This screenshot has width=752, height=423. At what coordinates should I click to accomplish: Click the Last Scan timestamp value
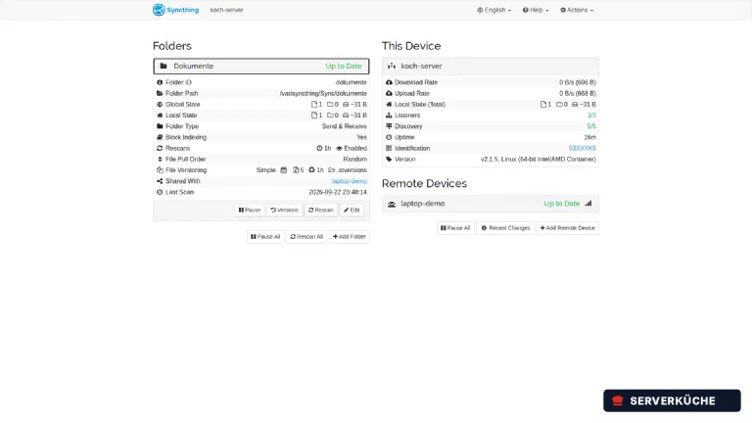point(338,192)
